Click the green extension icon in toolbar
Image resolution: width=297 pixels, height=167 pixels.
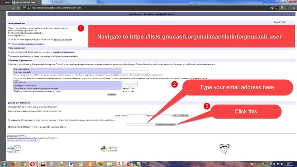pos(283,7)
